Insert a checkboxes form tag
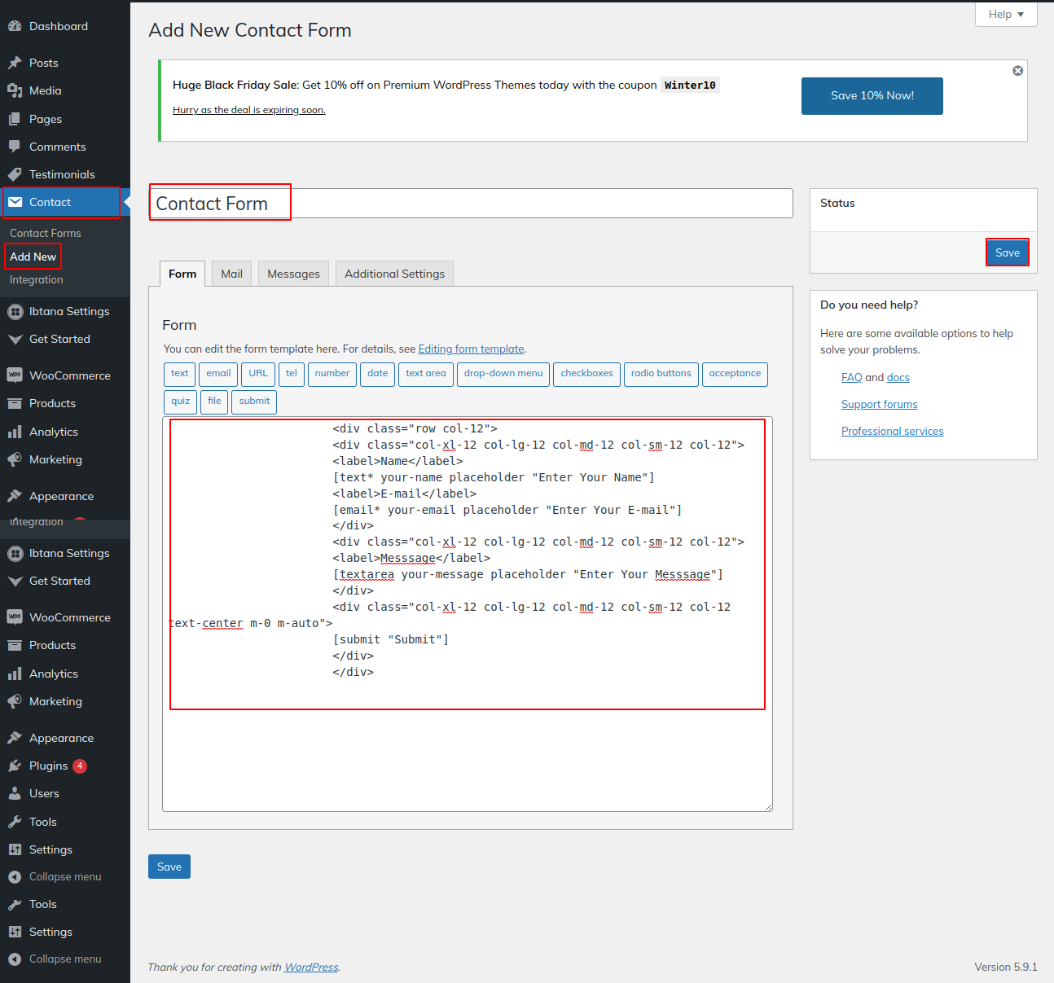1054x983 pixels. point(586,374)
